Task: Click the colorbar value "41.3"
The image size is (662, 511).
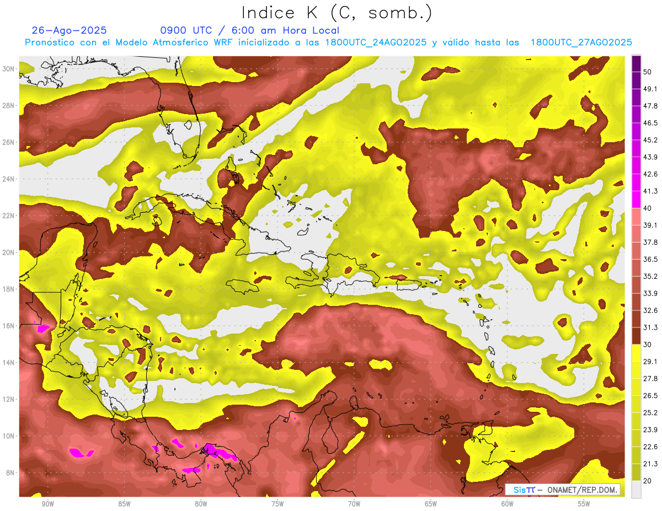Action: click(650, 191)
